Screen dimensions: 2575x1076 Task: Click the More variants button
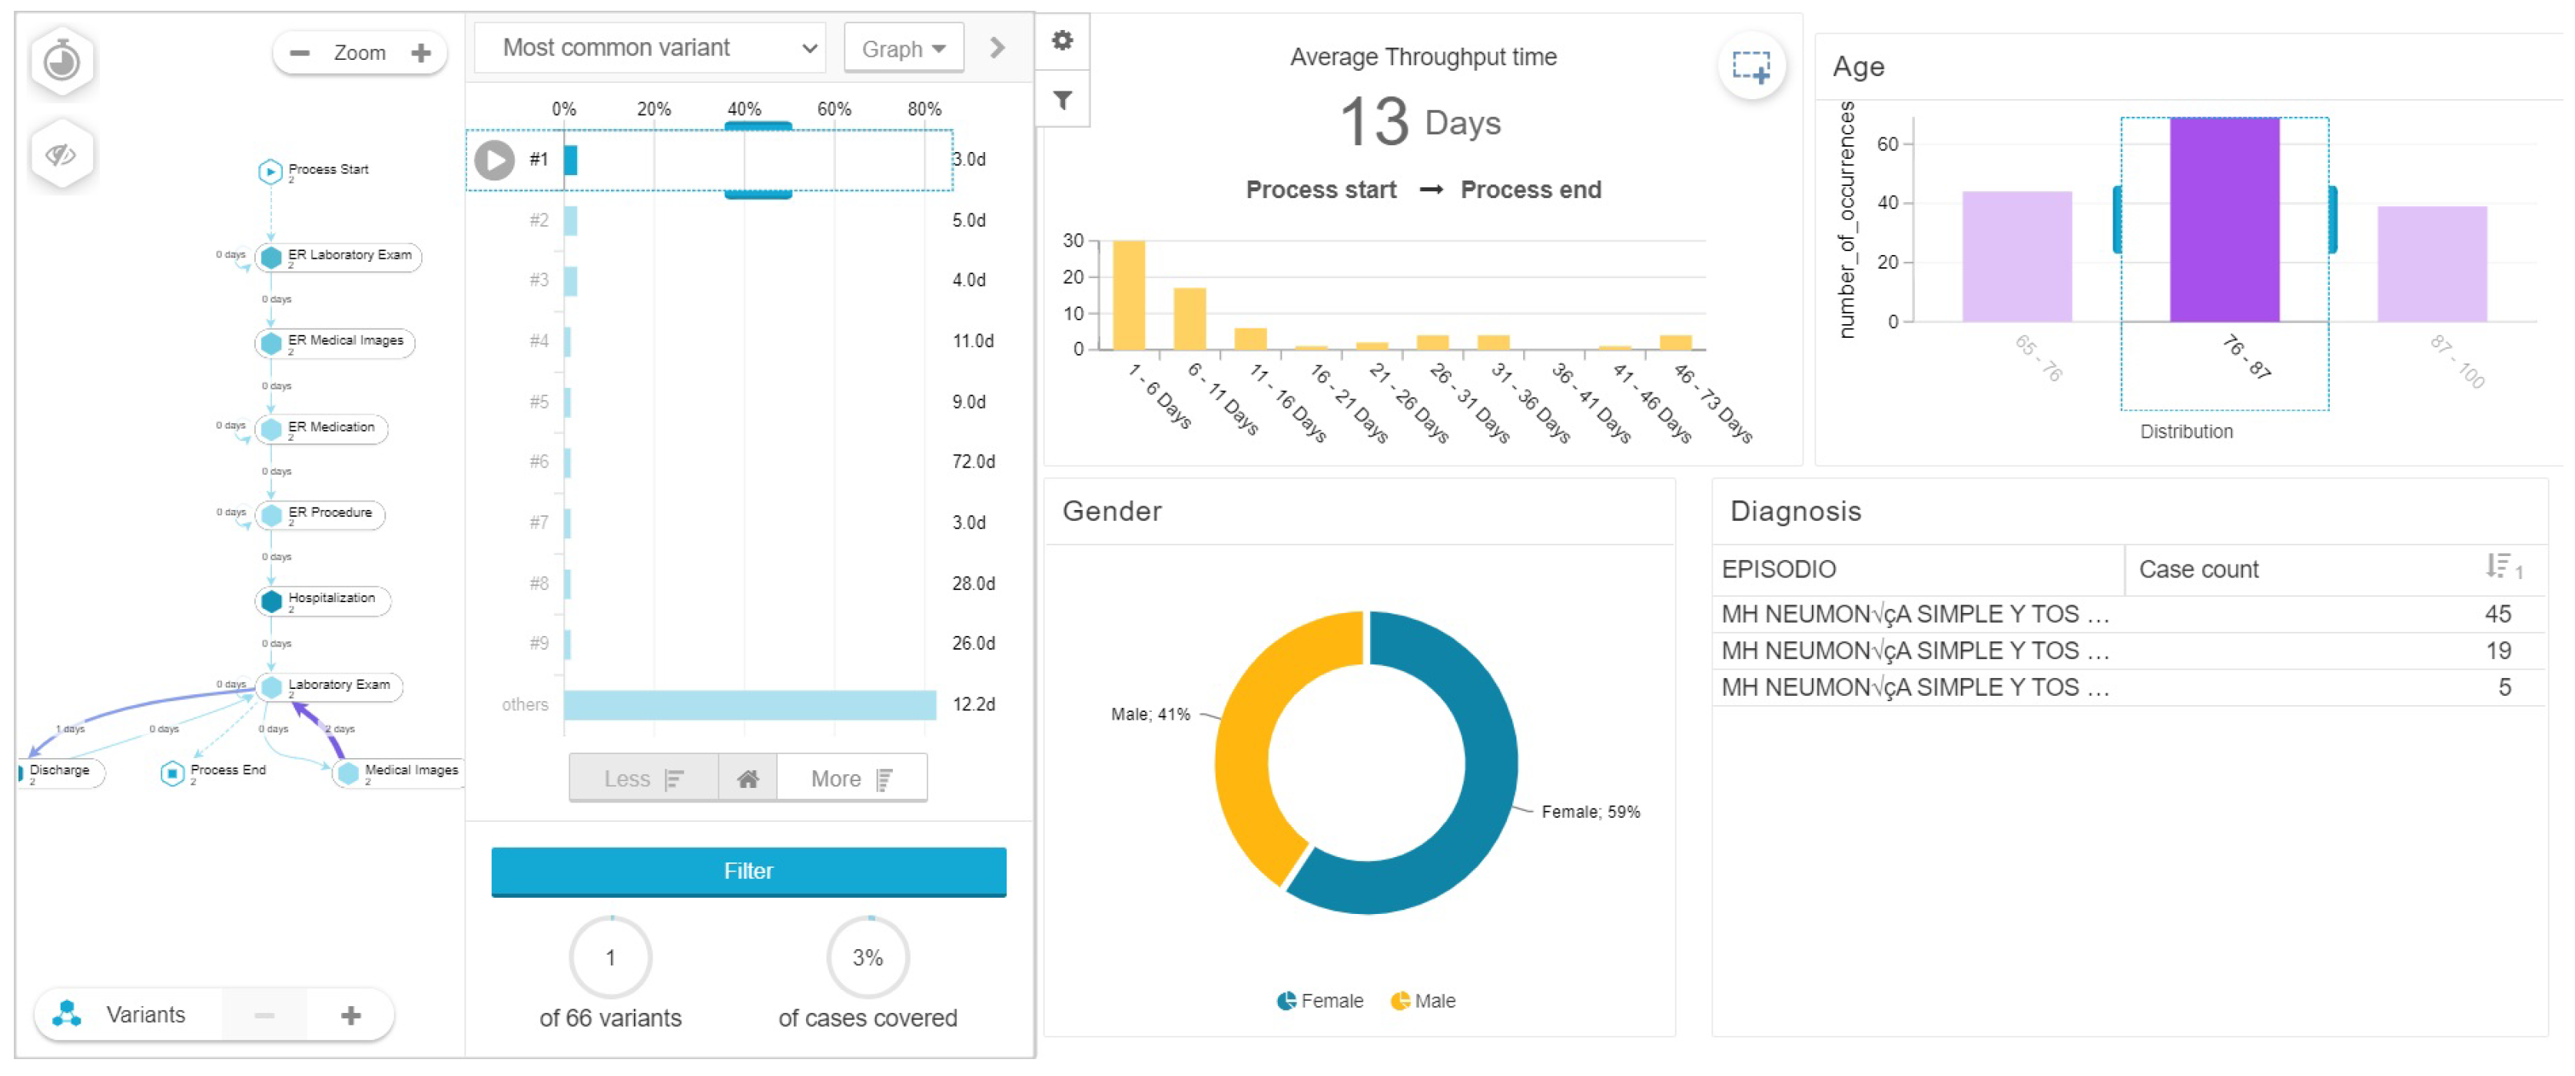(x=851, y=778)
